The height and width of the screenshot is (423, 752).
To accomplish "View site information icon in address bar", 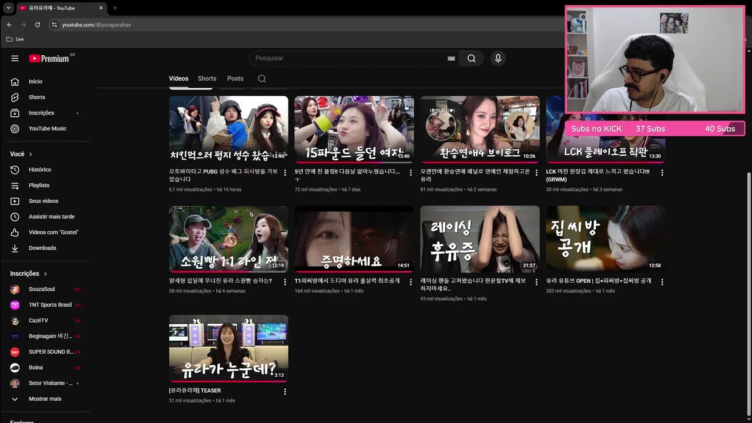I will click(x=54, y=25).
